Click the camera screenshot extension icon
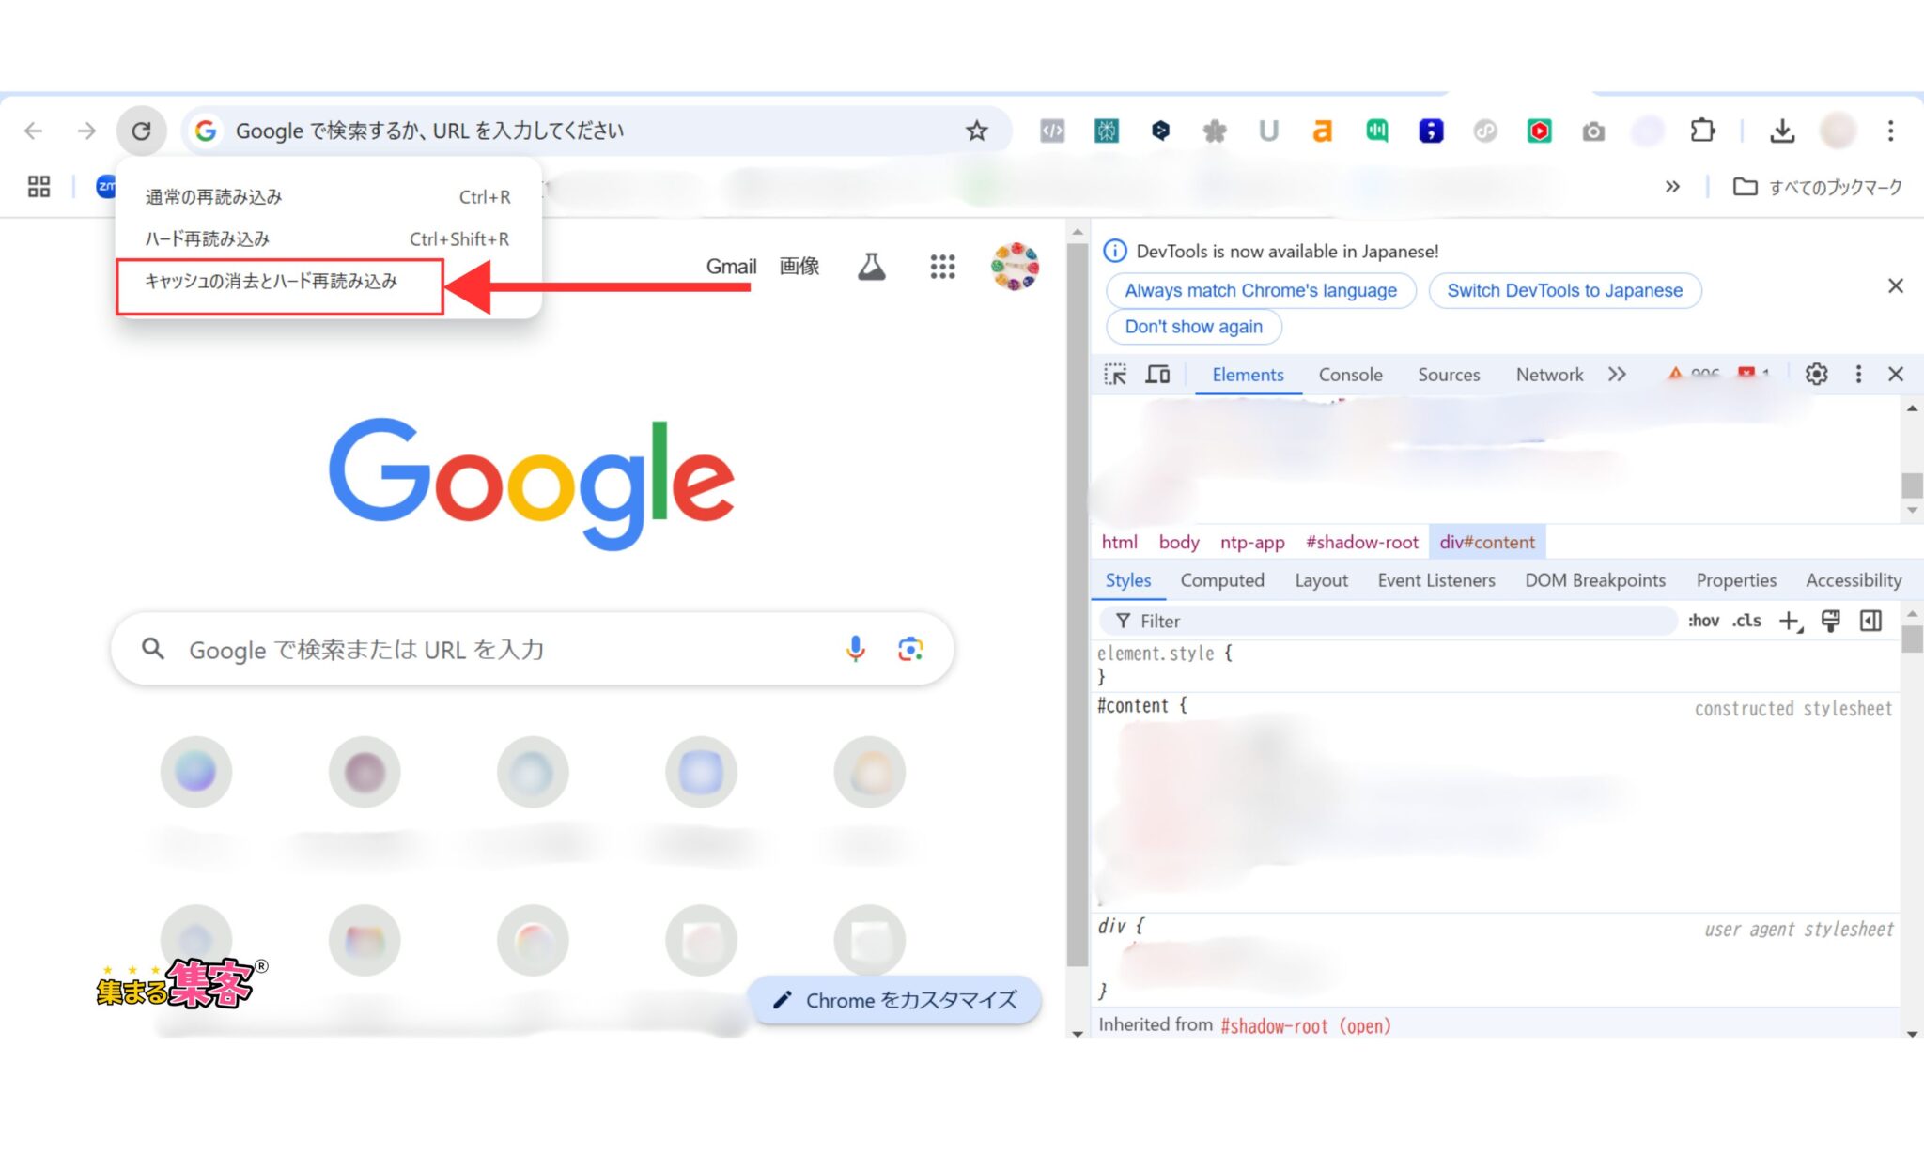The height and width of the screenshot is (1154, 1924). point(1593,131)
